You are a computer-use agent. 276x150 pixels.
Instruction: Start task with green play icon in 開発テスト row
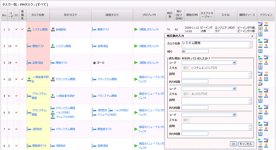pos(260,40)
